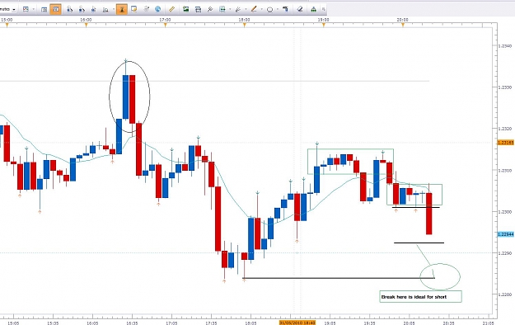The image size is (515, 325).
Task: Open the toolbar overflow options arrow
Action: (x=324, y=9)
